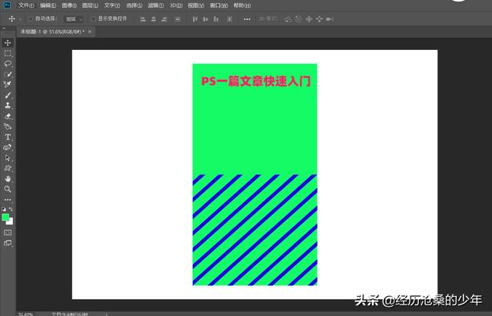Change the screen mode
This screenshot has height=316, width=492.
pos(8,243)
